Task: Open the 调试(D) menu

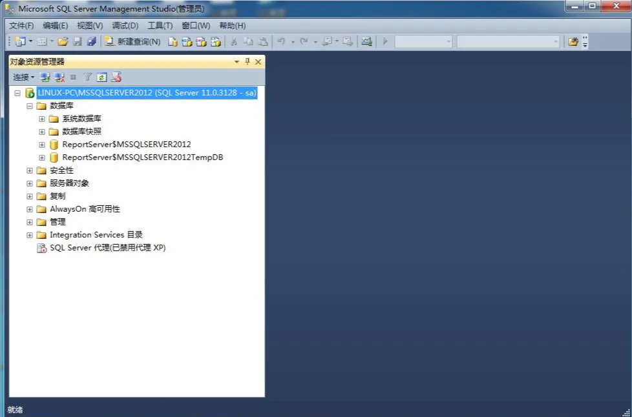Action: (125, 26)
